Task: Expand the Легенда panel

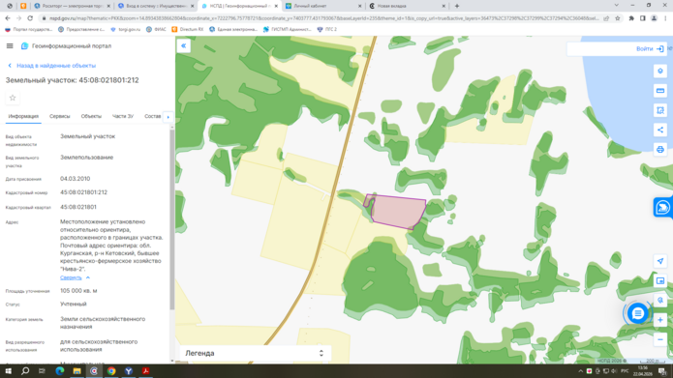Action: (x=255, y=353)
